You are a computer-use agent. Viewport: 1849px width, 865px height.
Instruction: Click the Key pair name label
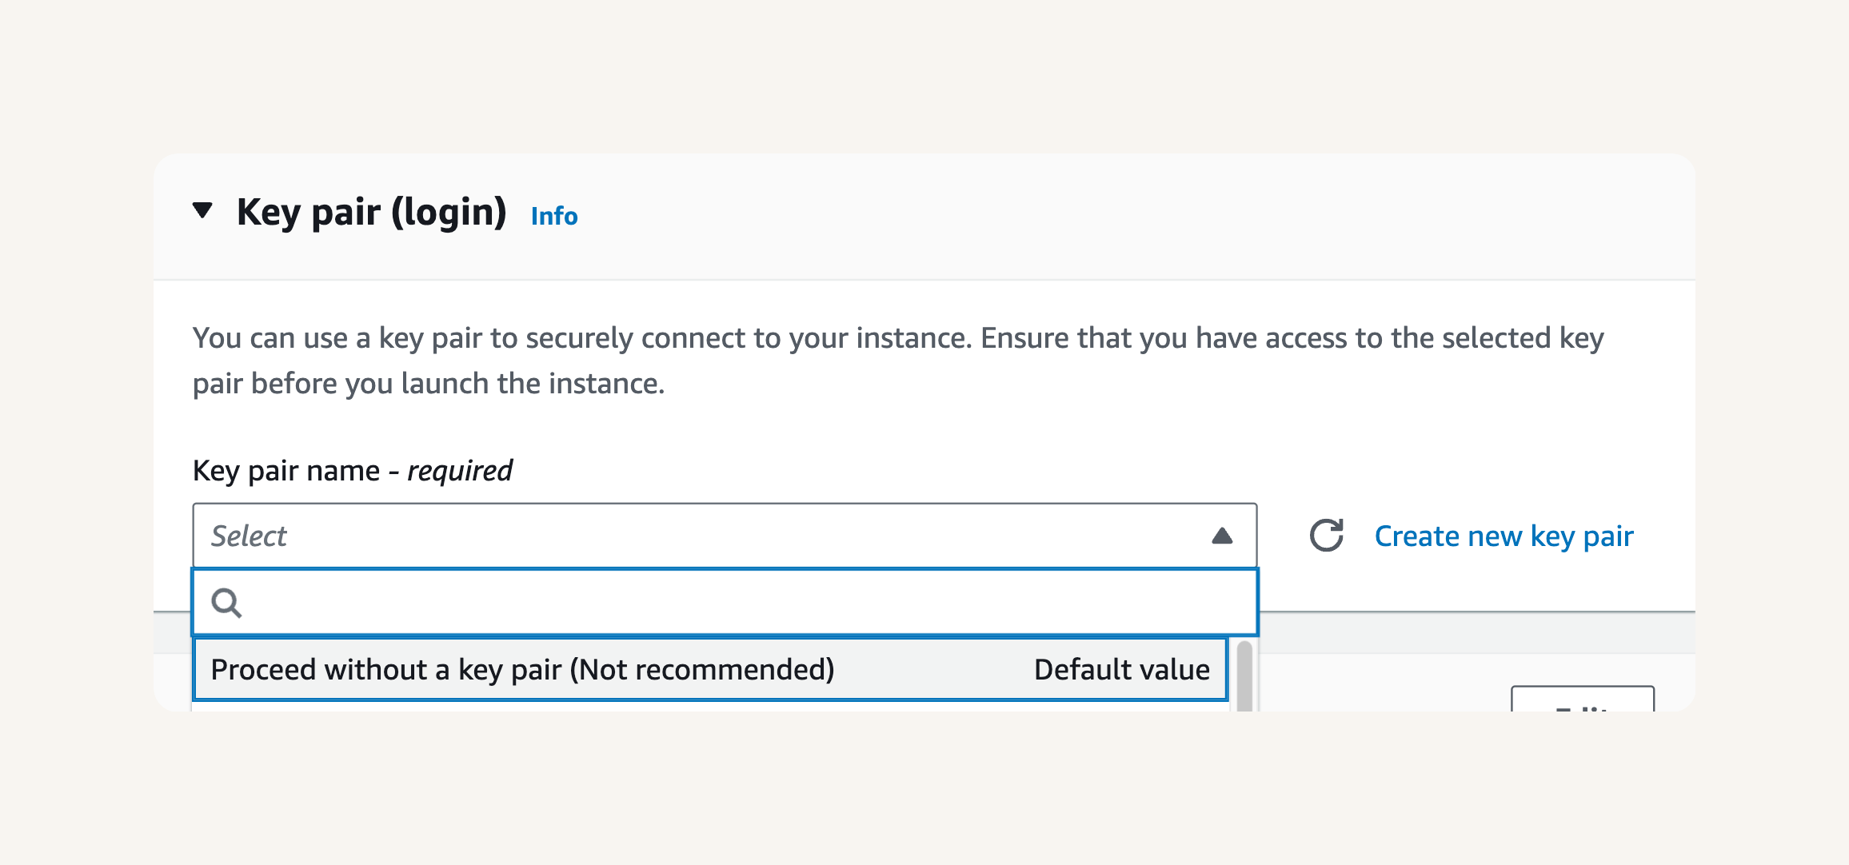[286, 471]
